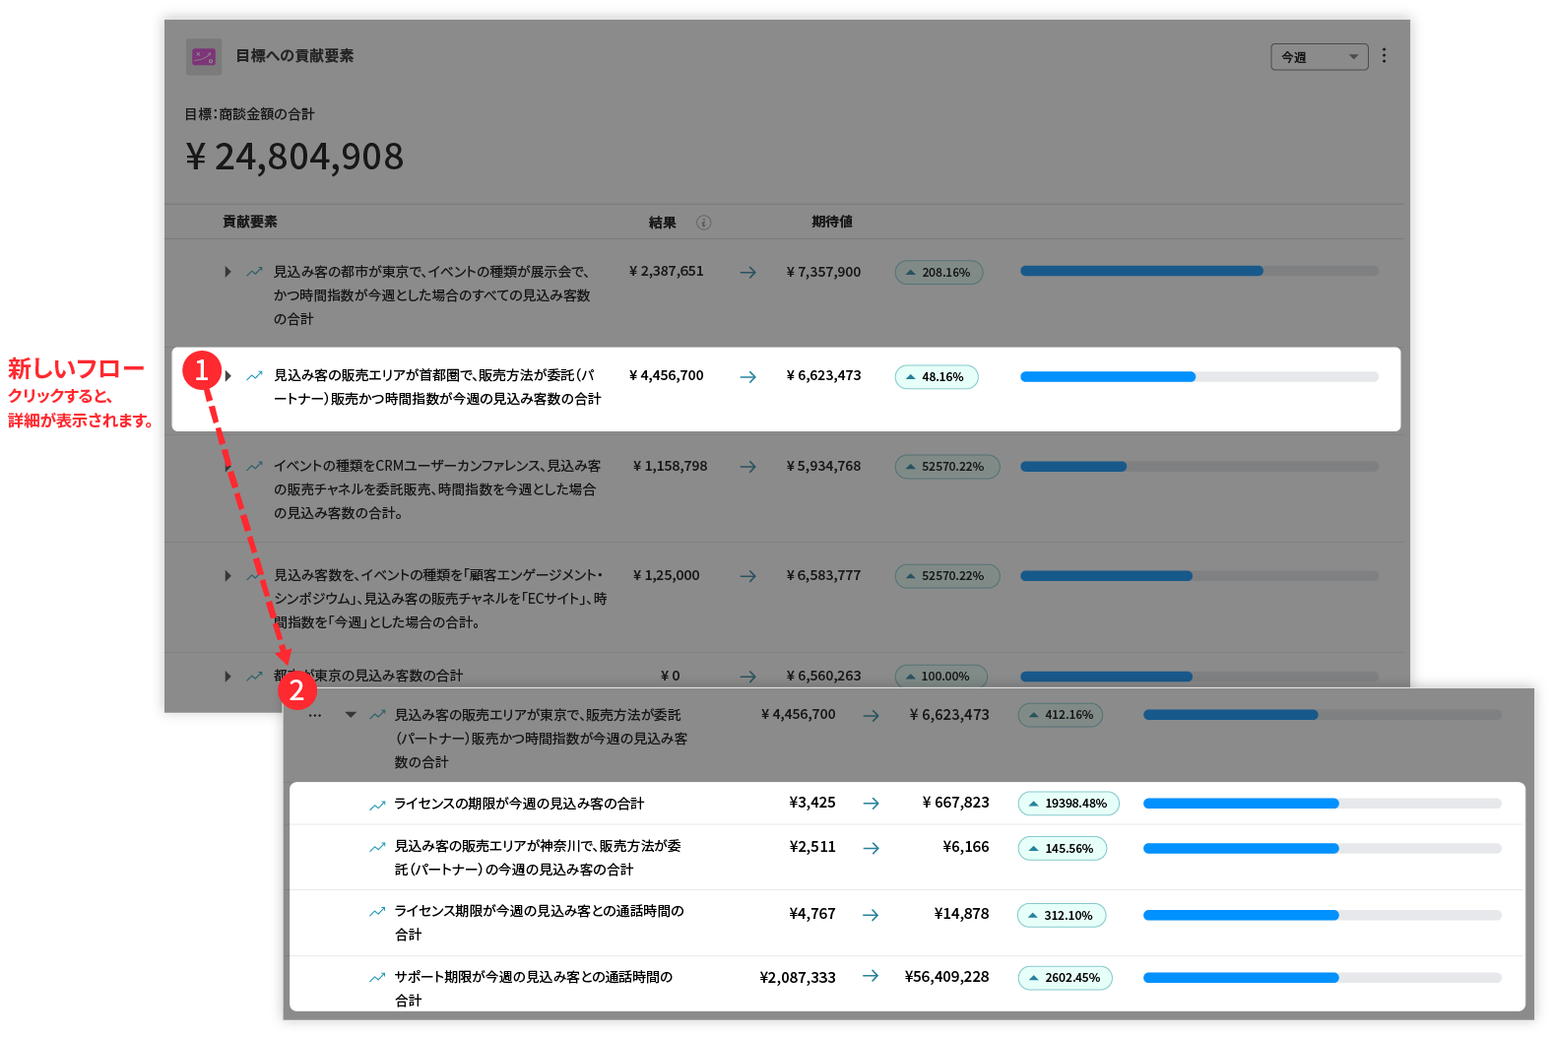Click the expected value ¥14,878
Screen dimensions: 1553x1038
[x=962, y=914]
